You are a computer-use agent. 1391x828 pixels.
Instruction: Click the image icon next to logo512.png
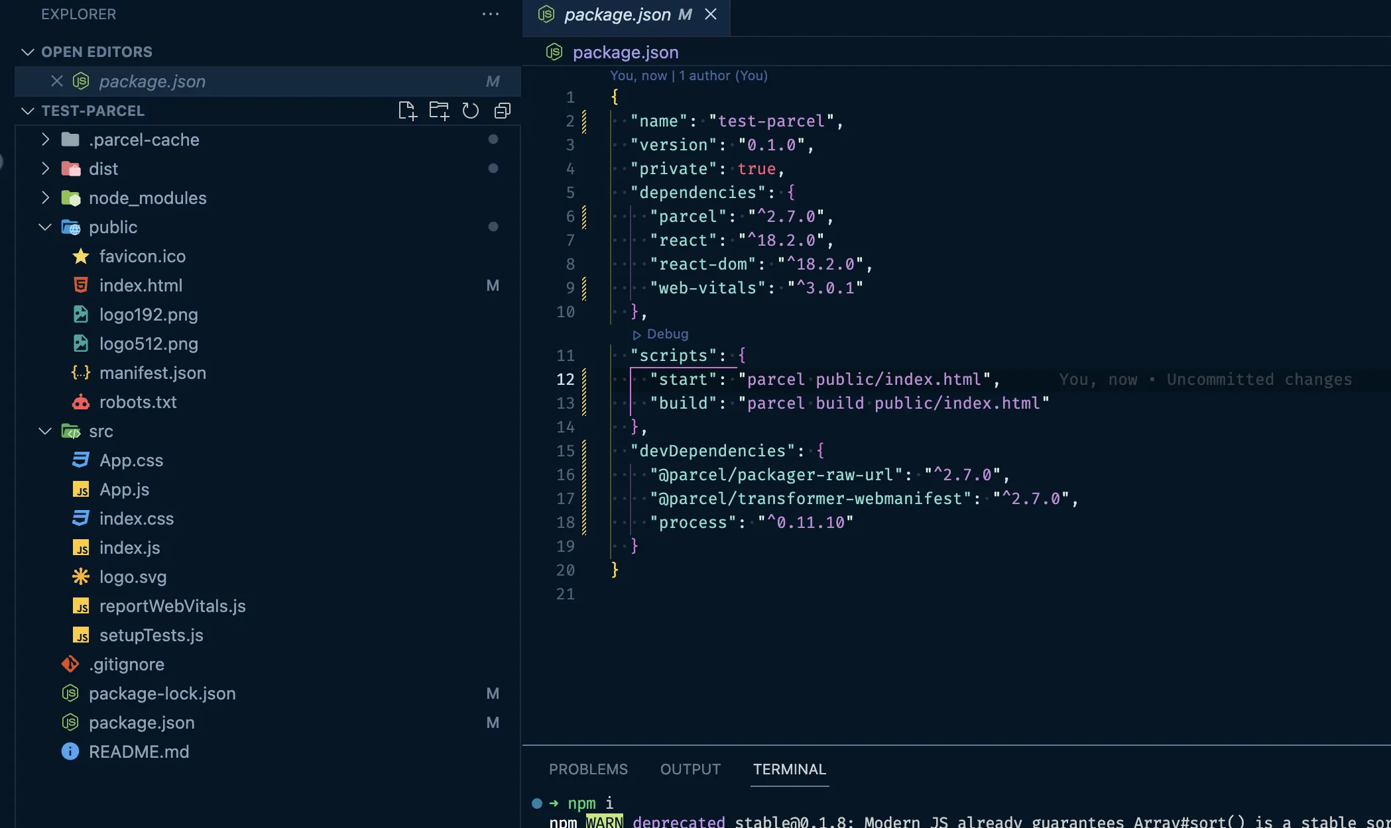pos(81,344)
